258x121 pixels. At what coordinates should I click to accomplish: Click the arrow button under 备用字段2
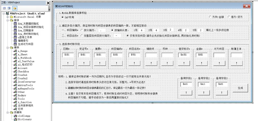click(204, 93)
